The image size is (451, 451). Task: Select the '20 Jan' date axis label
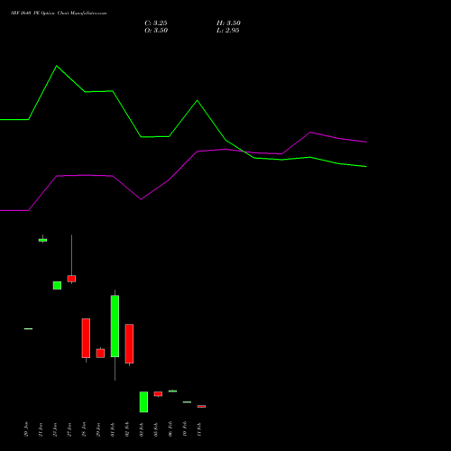(26, 429)
